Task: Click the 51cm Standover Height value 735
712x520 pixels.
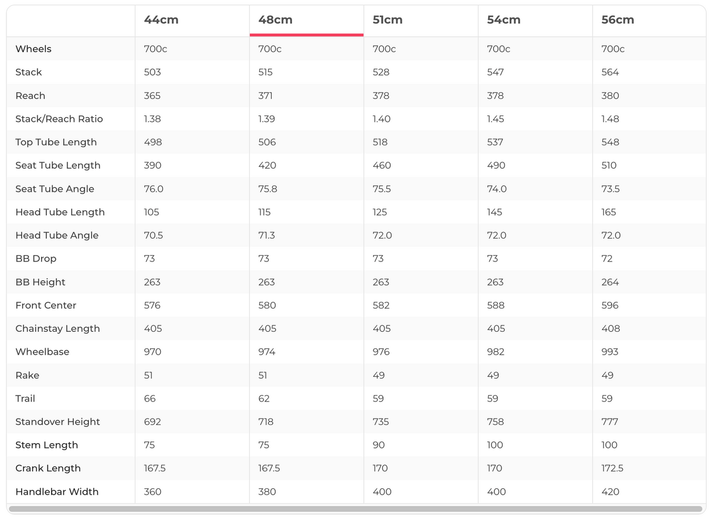Action: tap(382, 422)
